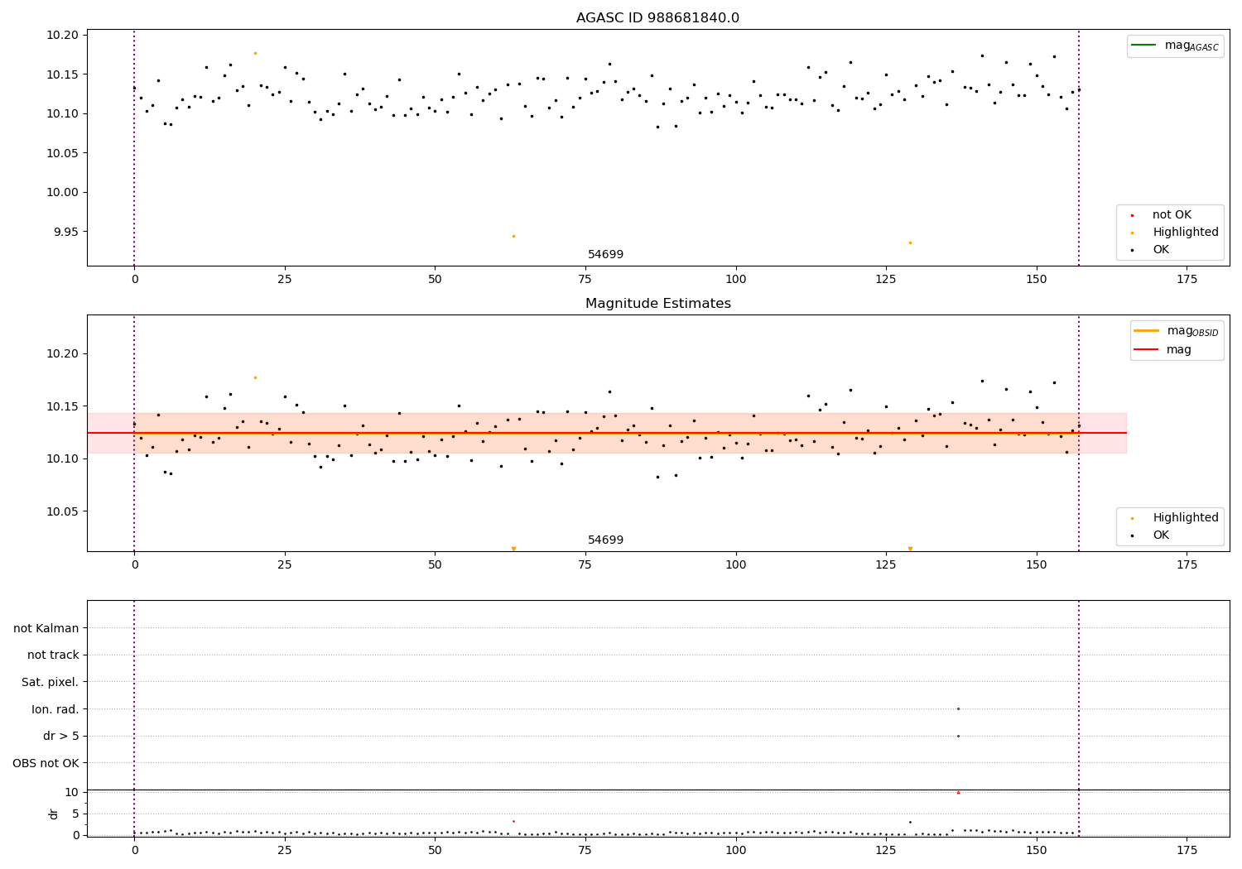
Task: Click the dr axis tick labeled 5
Action: (76, 814)
